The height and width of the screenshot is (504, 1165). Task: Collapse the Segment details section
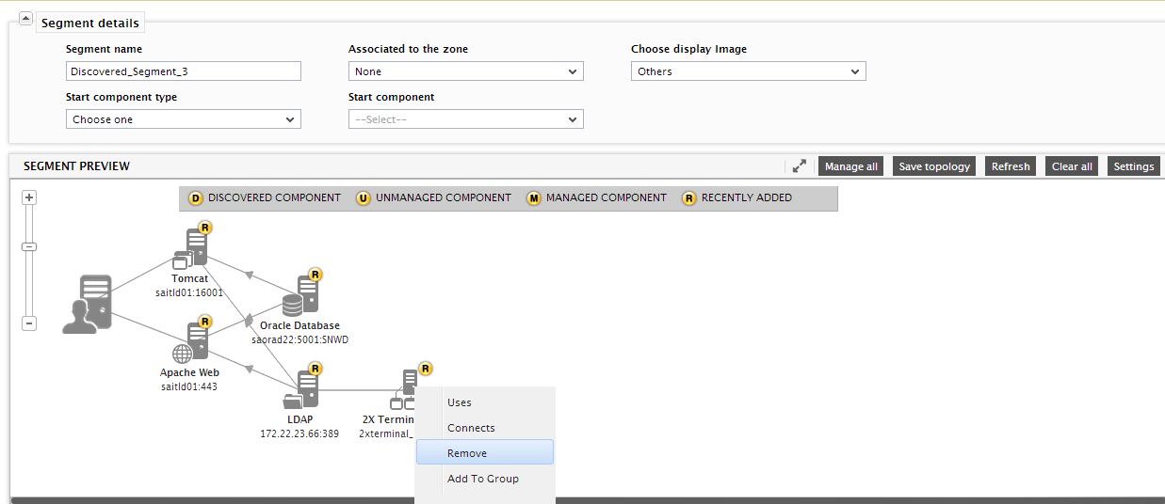(25, 19)
